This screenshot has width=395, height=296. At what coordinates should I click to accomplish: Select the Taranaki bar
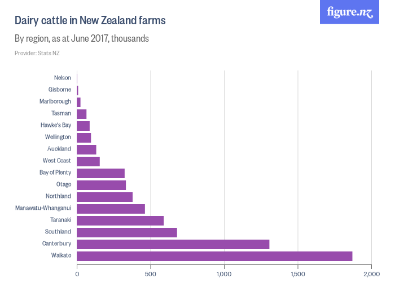tap(120, 220)
